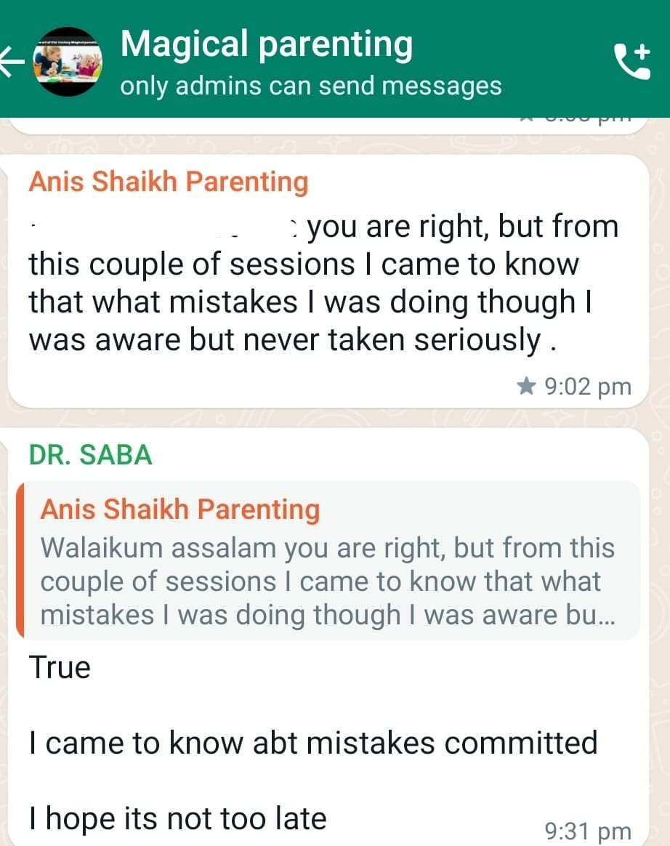Viewport: 670px width, 846px height.
Task: Tap quoted author name Anis Shaikh Parenting
Action: (x=179, y=509)
